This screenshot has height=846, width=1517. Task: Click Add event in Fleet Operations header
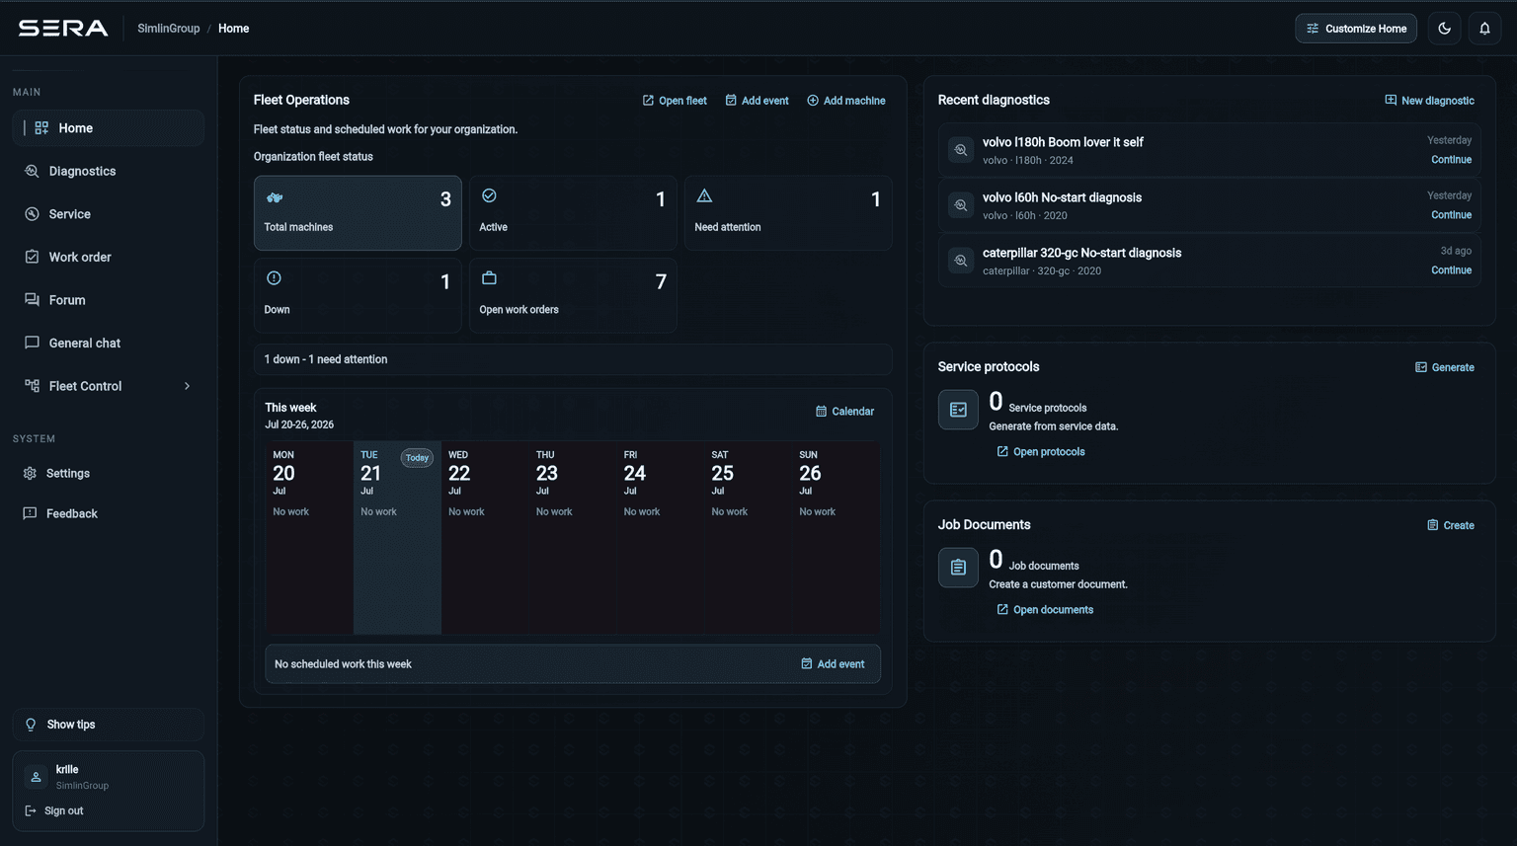tap(757, 101)
